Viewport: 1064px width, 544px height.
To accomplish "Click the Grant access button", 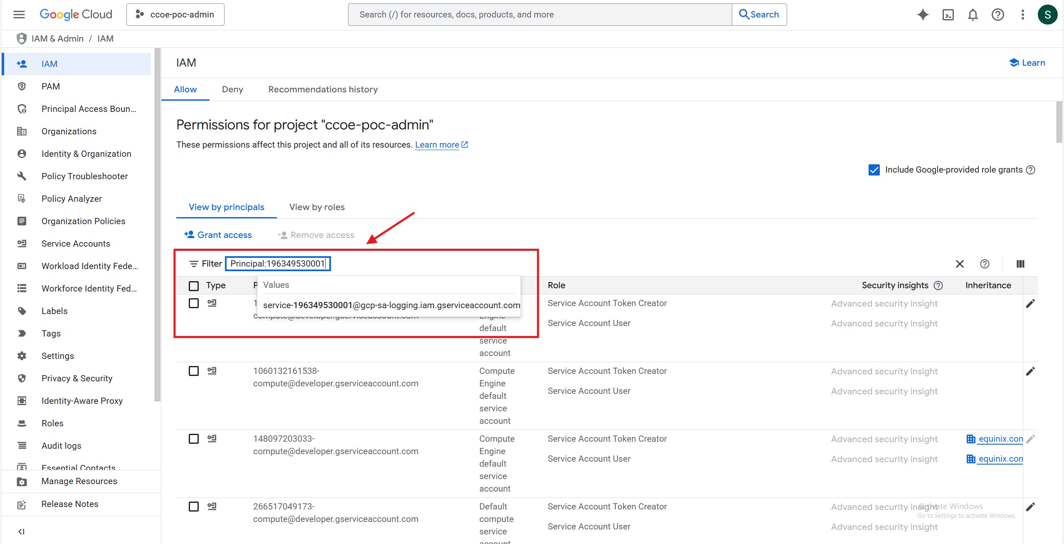I will pyautogui.click(x=218, y=235).
